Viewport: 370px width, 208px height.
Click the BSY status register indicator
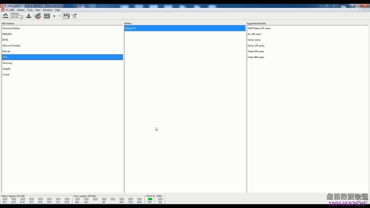[5, 199]
